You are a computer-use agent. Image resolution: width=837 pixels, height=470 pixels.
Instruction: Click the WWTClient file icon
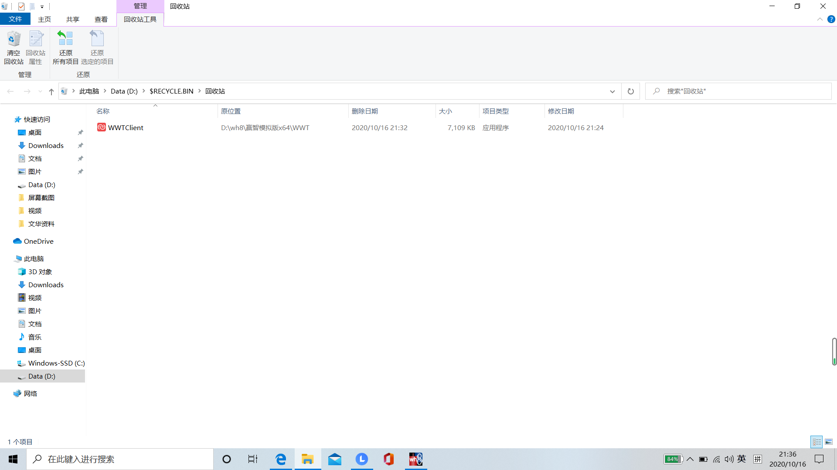click(x=101, y=127)
